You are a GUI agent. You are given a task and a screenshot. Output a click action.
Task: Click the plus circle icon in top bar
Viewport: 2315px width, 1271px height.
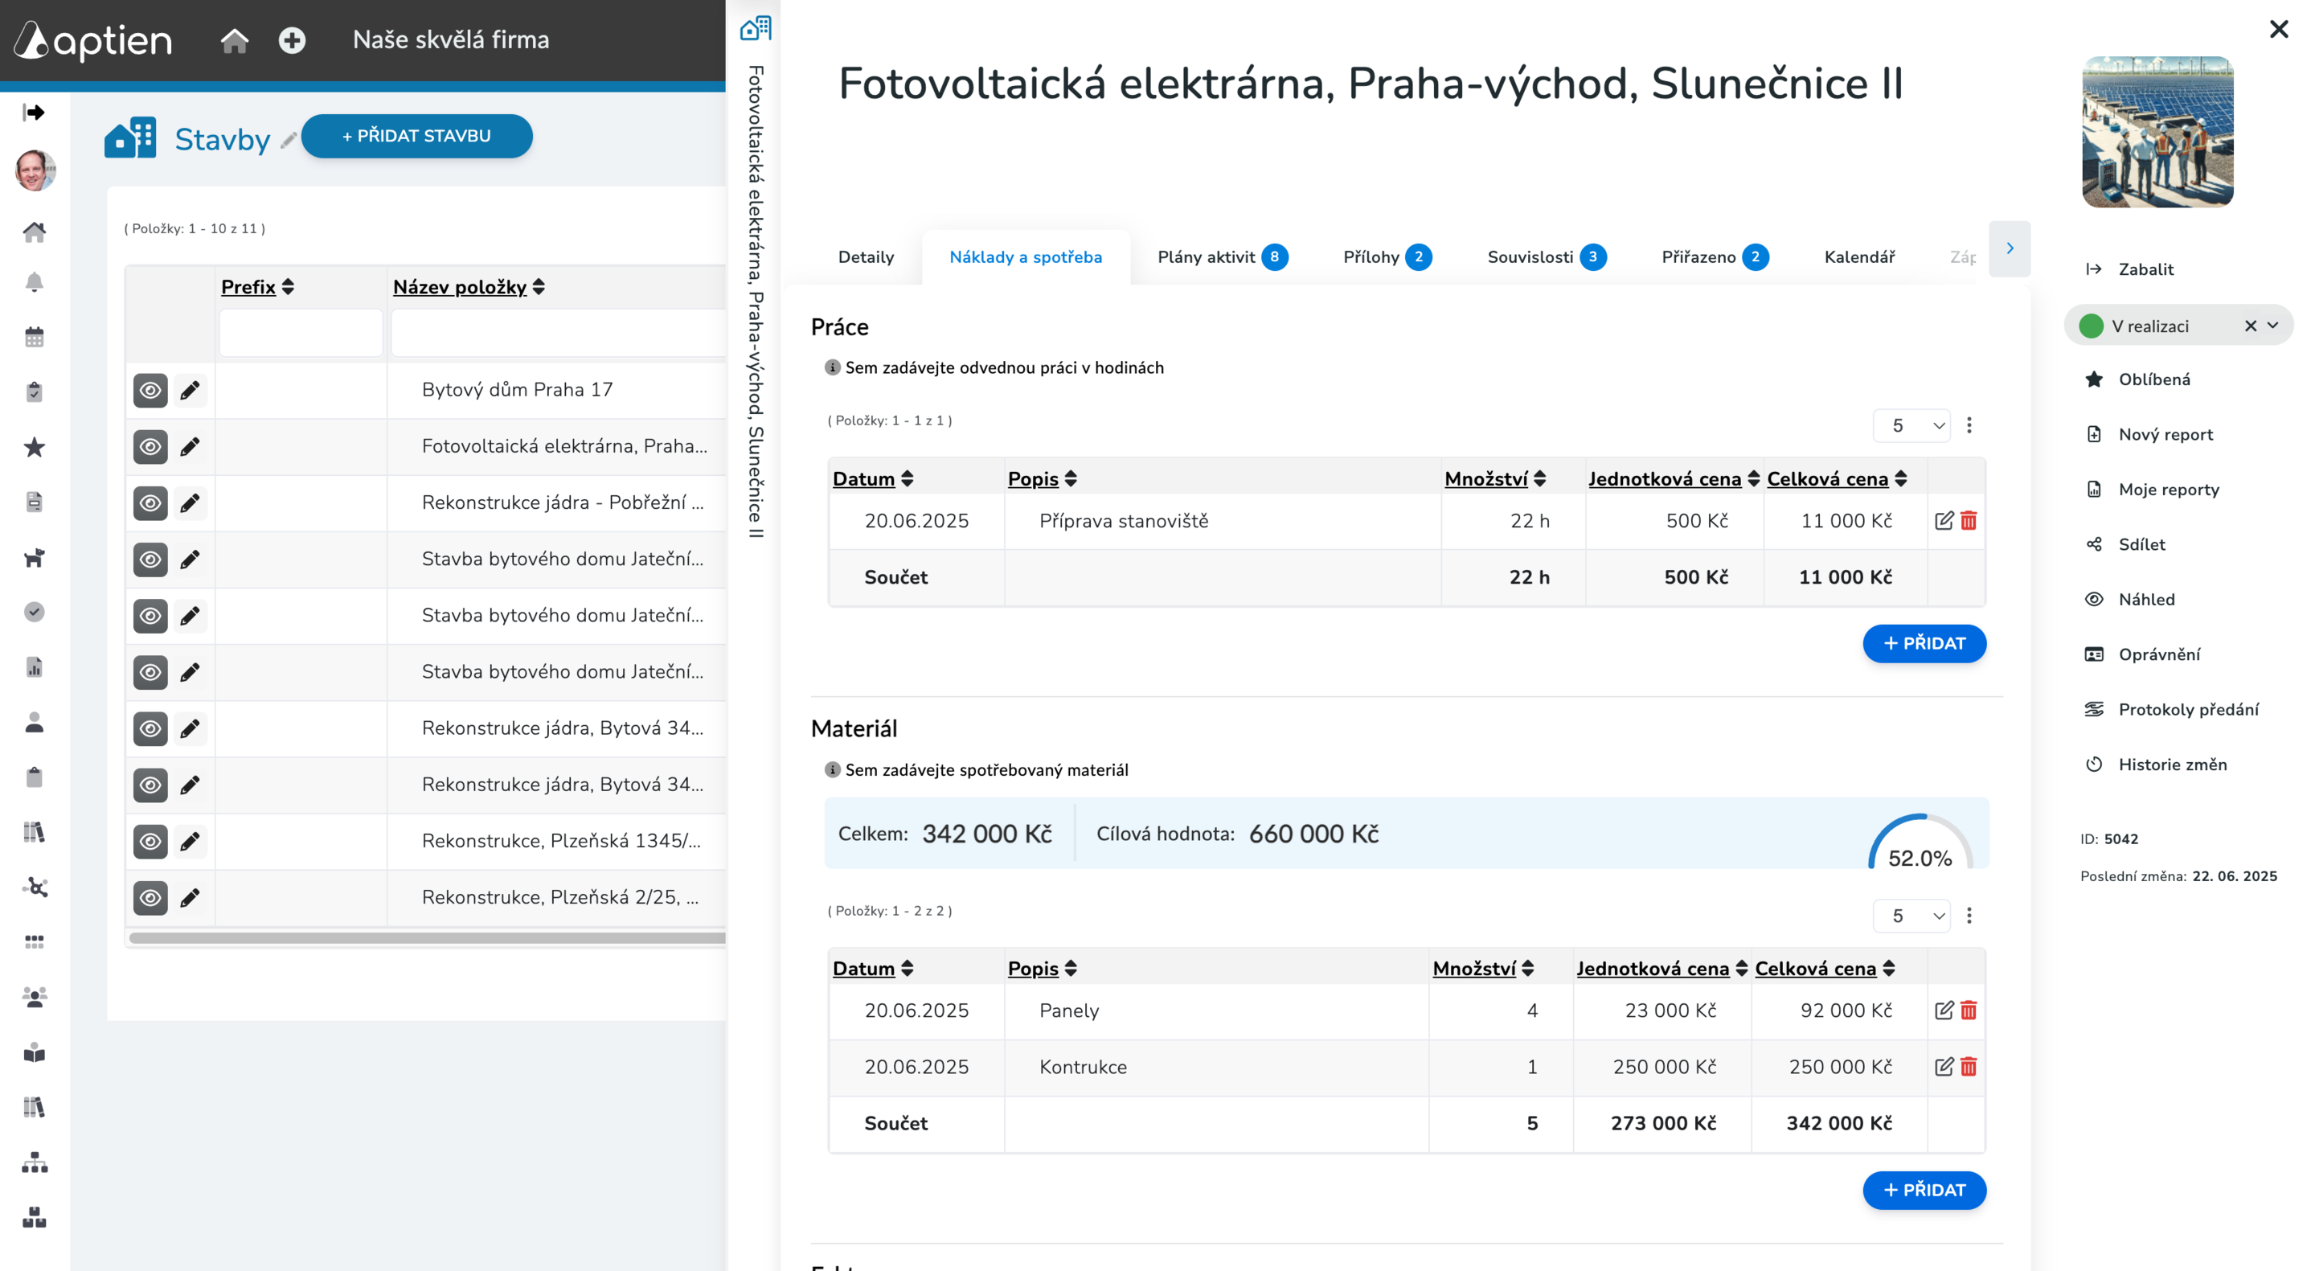coord(292,40)
